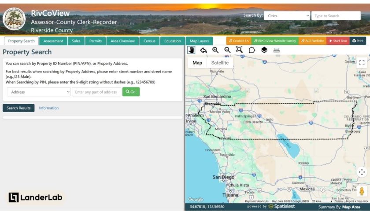Open the Search By Cities dropdown

(x=287, y=16)
